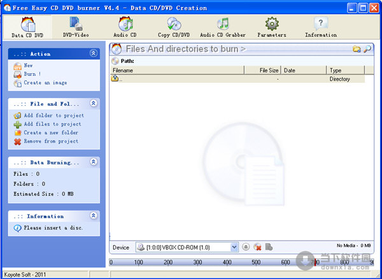Open the Information help tab
Viewport: 382px width, 279px height.
click(321, 27)
